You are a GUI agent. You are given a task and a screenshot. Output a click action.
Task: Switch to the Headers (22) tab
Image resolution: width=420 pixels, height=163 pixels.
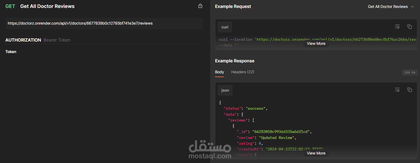243,72
